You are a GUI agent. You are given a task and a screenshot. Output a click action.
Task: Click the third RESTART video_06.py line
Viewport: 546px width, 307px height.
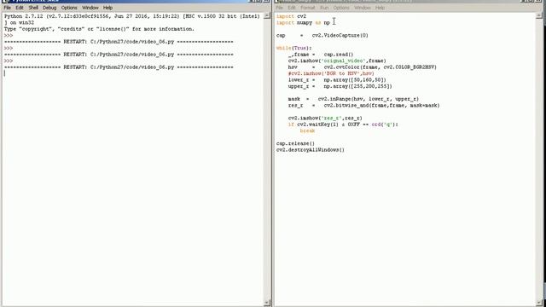tap(119, 67)
